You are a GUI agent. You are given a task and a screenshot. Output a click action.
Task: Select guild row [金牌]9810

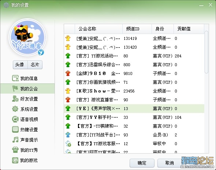(134, 73)
